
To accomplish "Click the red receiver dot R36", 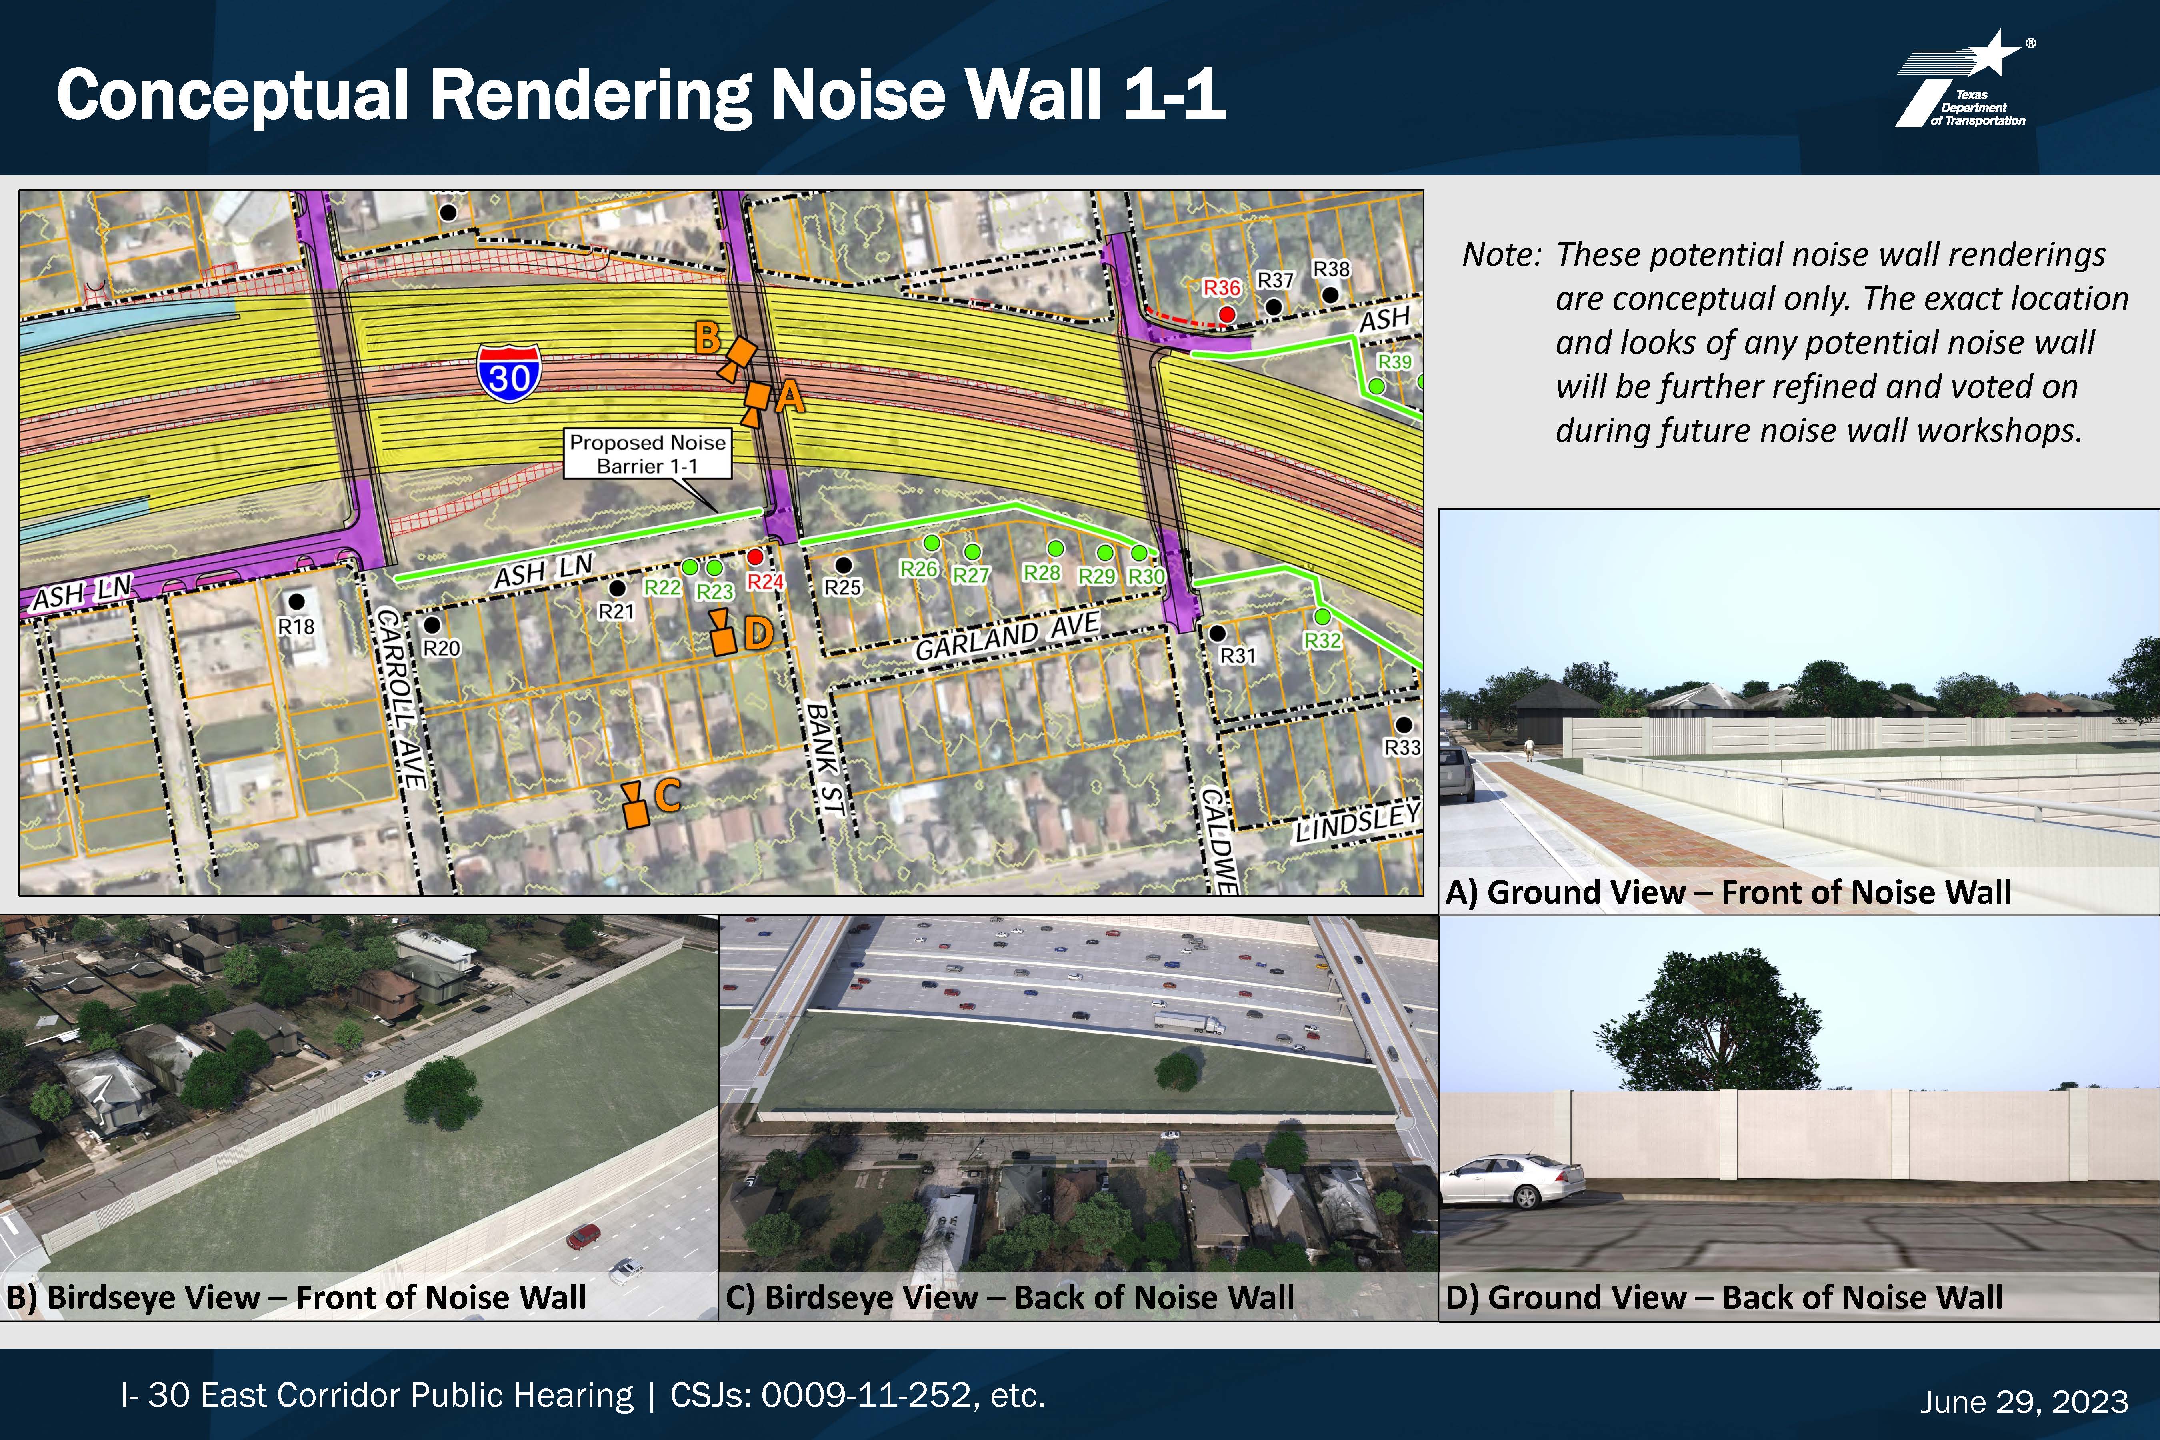I will pyautogui.click(x=1226, y=315).
